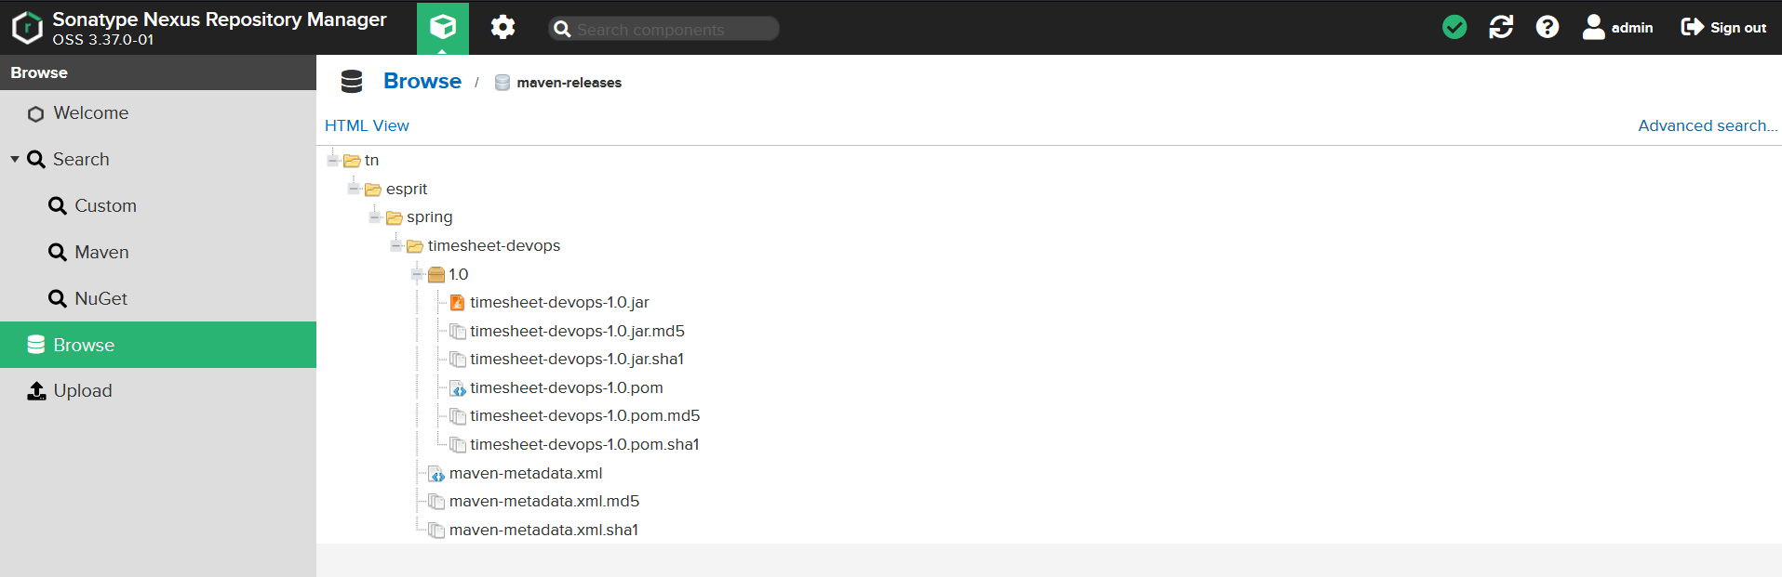This screenshot has height=577, width=1782.
Task: Click the timesheet-devops folder icon
Action: [415, 246]
